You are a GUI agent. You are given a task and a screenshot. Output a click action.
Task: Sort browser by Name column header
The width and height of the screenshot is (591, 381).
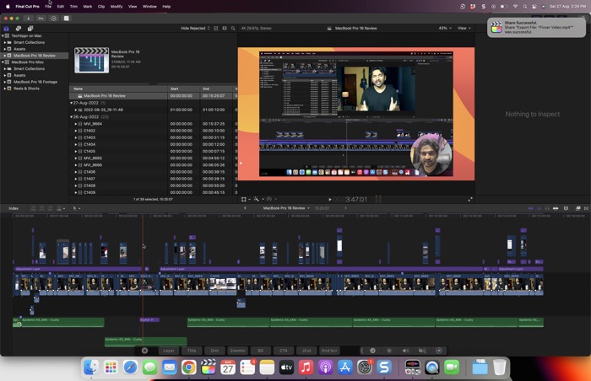coord(118,89)
